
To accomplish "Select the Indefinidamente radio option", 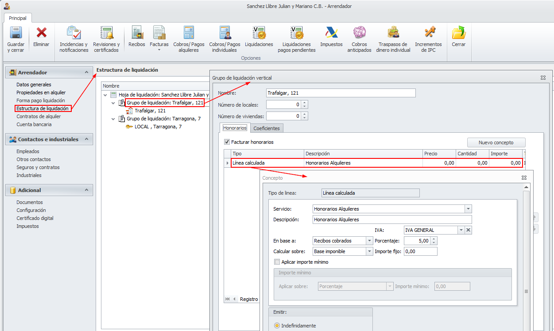I will tap(277, 326).
